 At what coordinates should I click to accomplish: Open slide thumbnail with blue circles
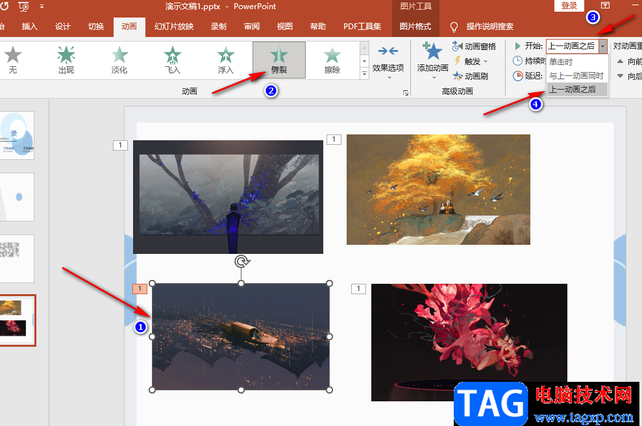pos(16,135)
